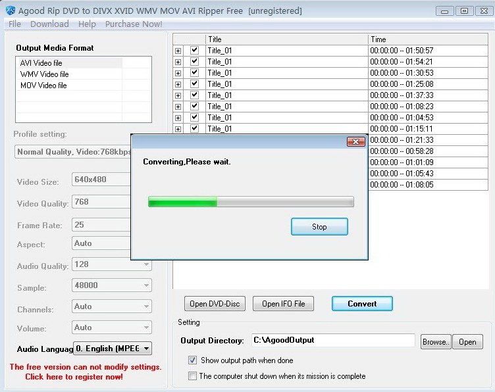Enable computer shut down when mission complete
495x392 pixels.
192,376
